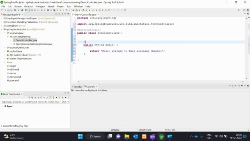Viewport: 250px width, 141px height.
Task: Open Boot Dashboard view menu (three dots)
Action: point(69,98)
